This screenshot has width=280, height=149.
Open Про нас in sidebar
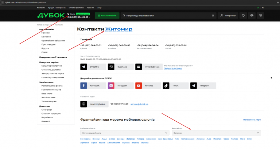pos(46,33)
